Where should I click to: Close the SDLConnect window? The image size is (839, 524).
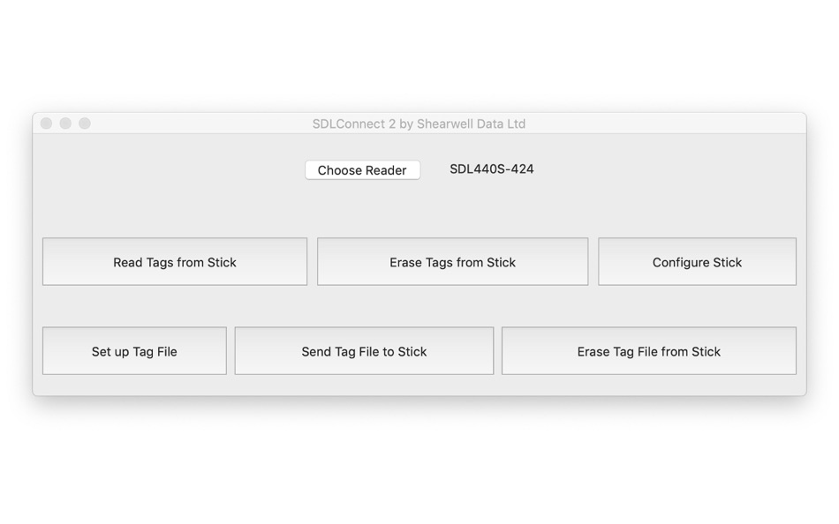click(47, 124)
